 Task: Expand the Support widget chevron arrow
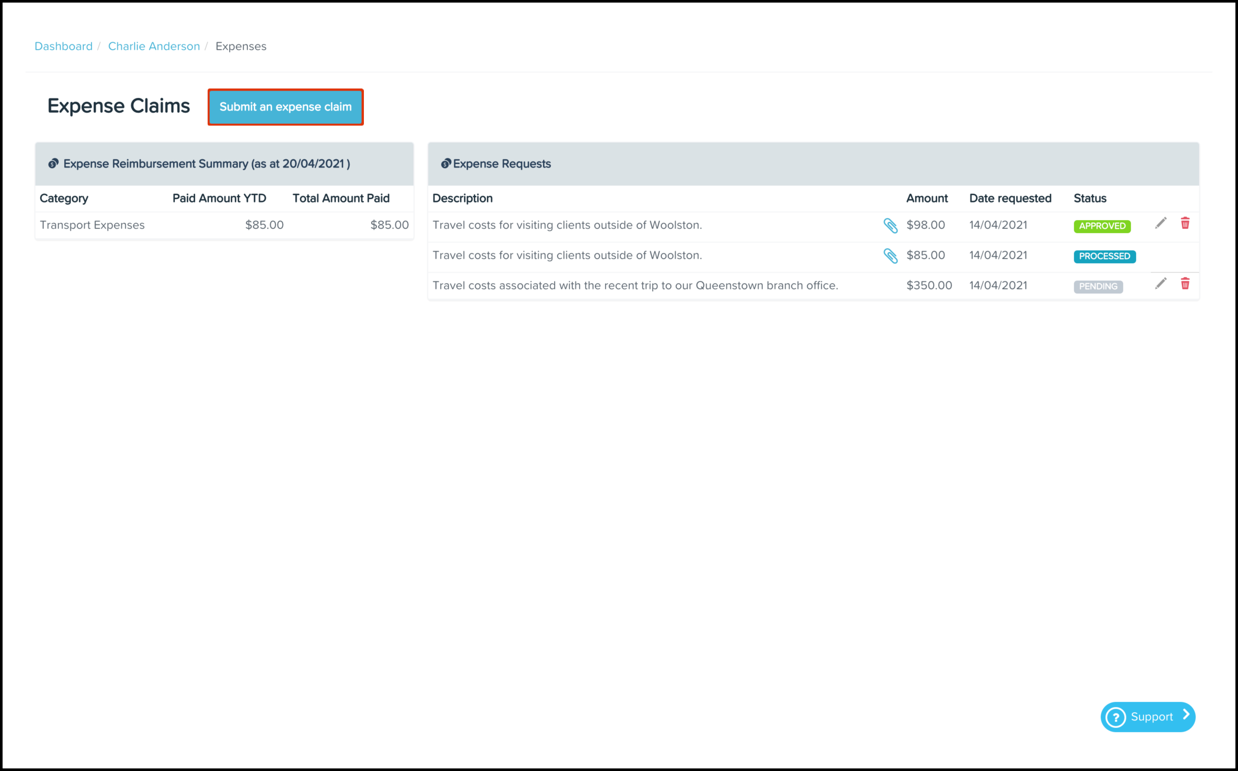click(x=1186, y=715)
